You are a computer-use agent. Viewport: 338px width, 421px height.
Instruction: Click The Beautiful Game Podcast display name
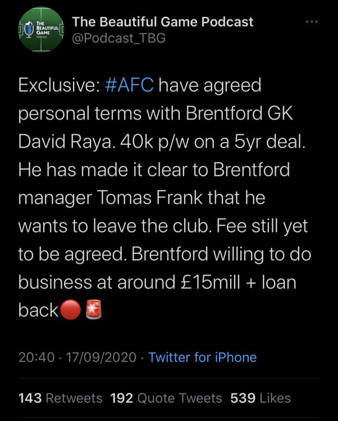pyautogui.click(x=163, y=22)
